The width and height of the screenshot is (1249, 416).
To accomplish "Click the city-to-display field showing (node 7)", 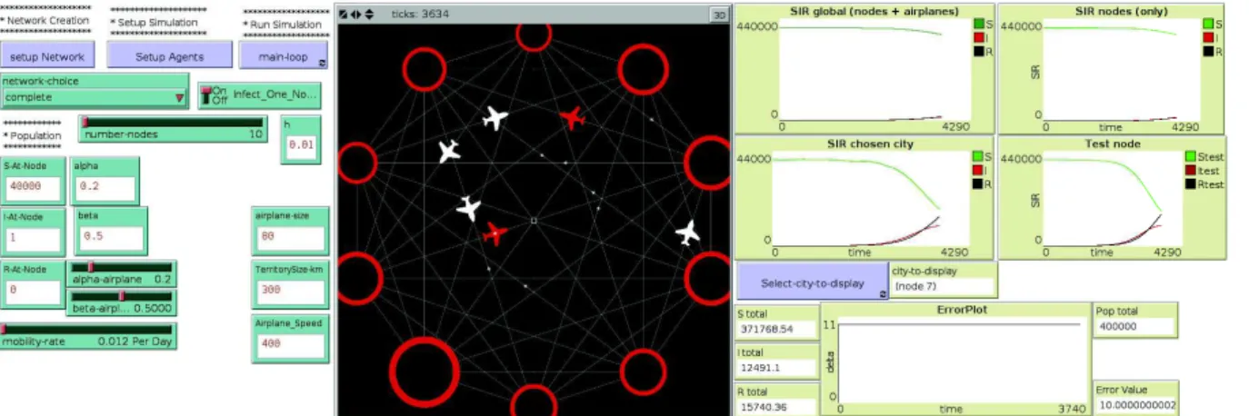I will pos(944,287).
